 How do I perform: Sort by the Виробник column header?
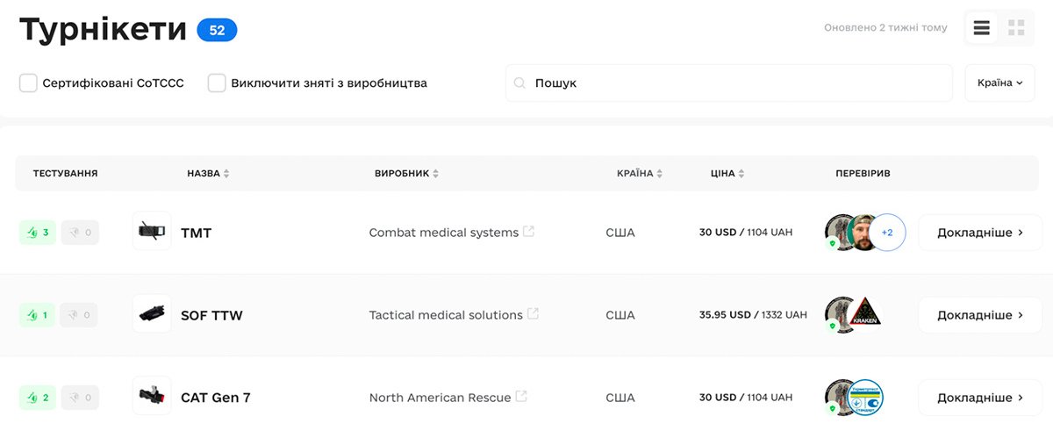[x=406, y=174]
